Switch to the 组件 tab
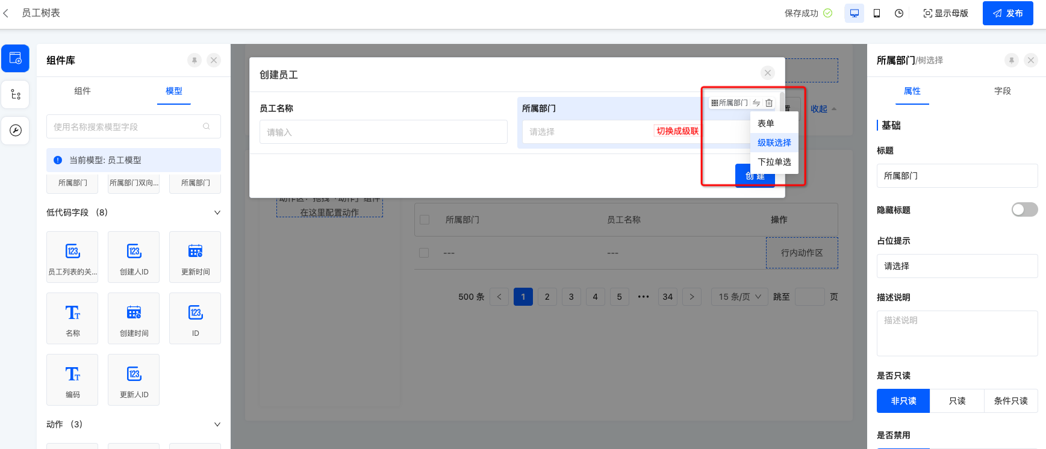This screenshot has height=449, width=1046. click(x=82, y=91)
